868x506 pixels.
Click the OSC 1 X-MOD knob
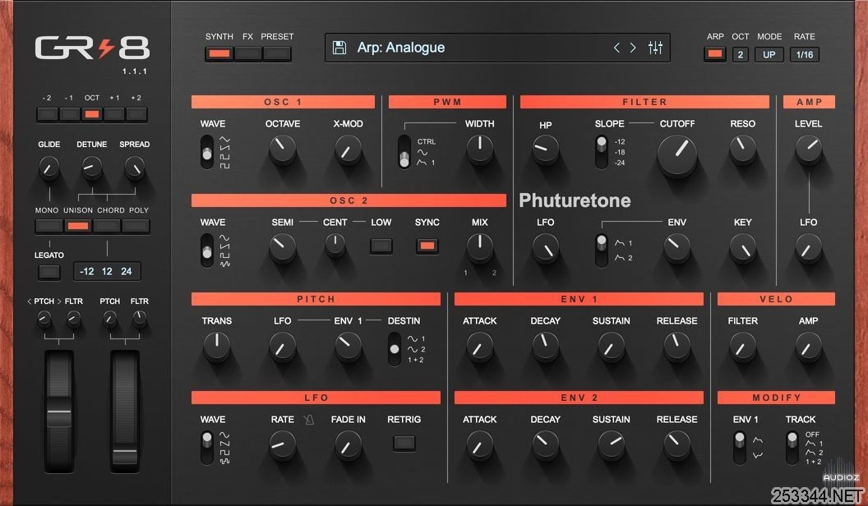pos(349,149)
